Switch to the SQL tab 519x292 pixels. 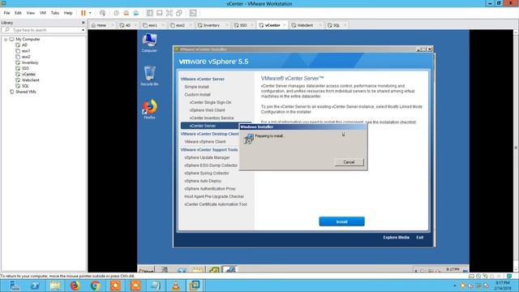pyautogui.click(x=337, y=25)
